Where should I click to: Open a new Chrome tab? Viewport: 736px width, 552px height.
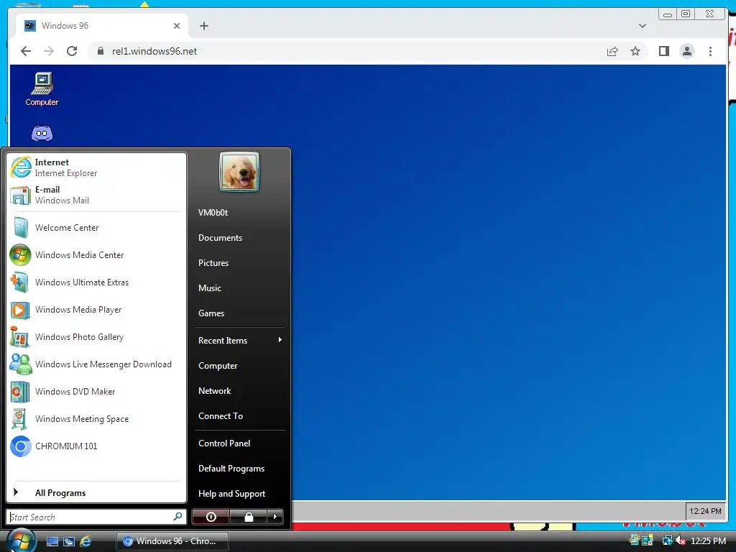(203, 26)
